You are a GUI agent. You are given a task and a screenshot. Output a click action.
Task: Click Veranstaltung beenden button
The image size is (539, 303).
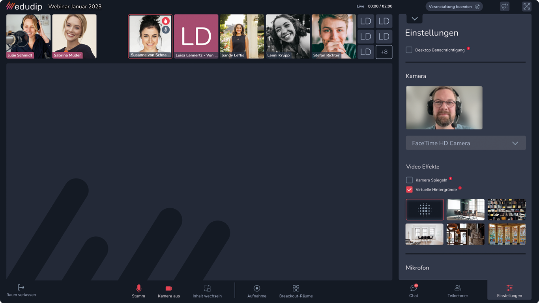pyautogui.click(x=454, y=7)
